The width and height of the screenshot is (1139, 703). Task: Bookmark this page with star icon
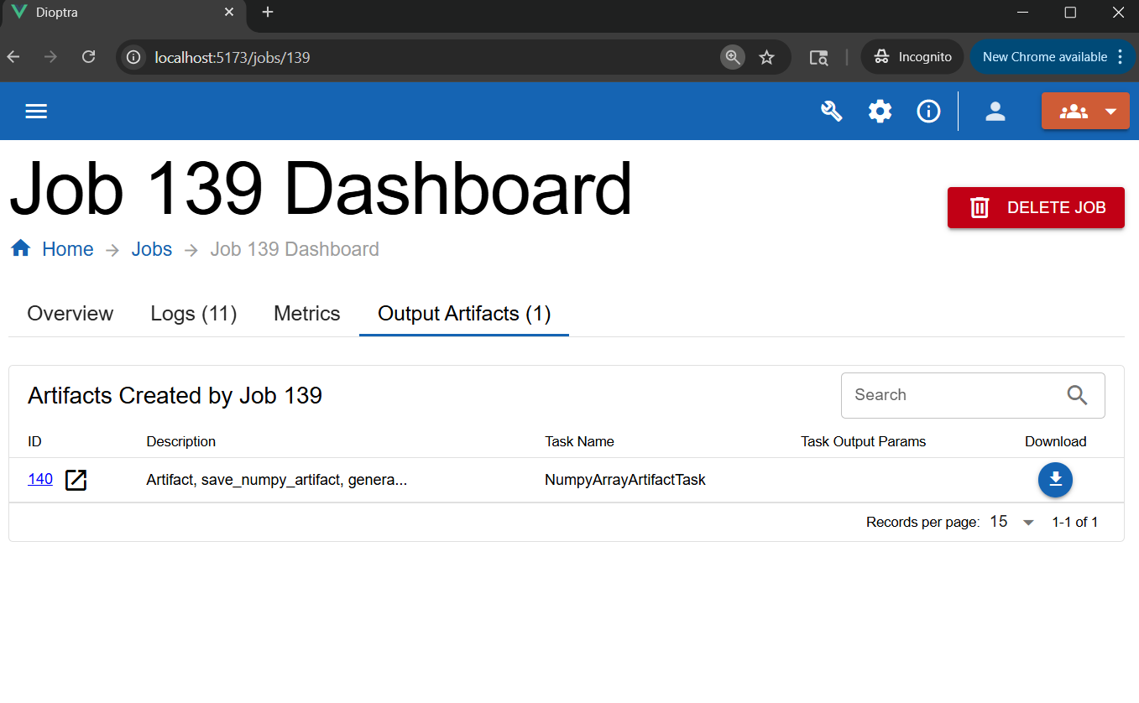pos(766,57)
